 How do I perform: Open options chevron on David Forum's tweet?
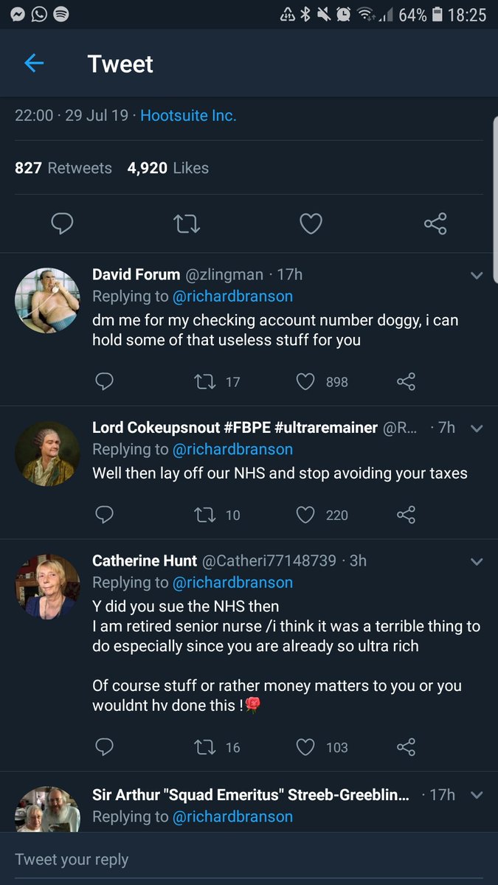tap(477, 276)
